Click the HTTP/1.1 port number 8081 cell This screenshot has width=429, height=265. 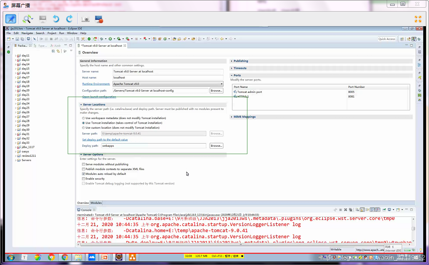(x=351, y=96)
